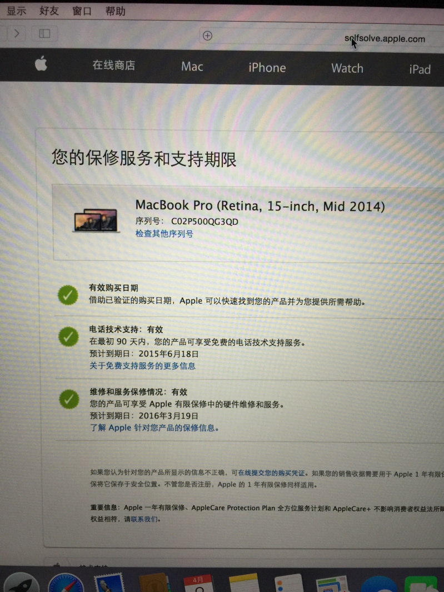Open the Mac navigation item
The width and height of the screenshot is (444, 592).
(192, 67)
